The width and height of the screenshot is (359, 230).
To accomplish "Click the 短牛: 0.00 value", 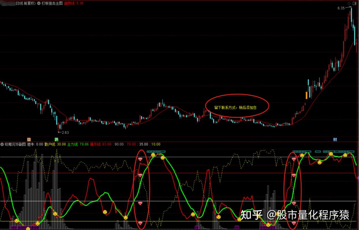I will [x=35, y=144].
